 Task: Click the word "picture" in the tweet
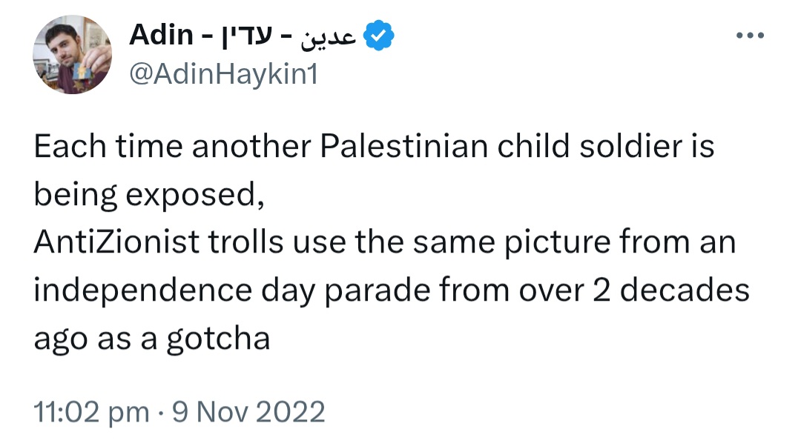coord(557,243)
